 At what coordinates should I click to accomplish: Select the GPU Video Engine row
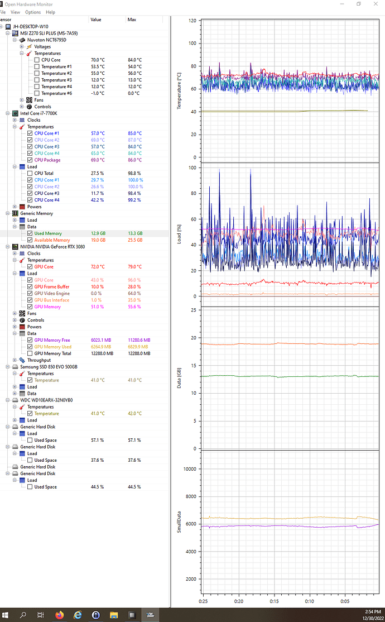[85, 294]
